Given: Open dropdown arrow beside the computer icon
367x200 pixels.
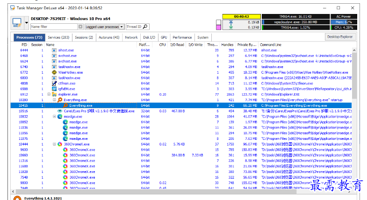Looking at the screenshot, I should [27, 23].
